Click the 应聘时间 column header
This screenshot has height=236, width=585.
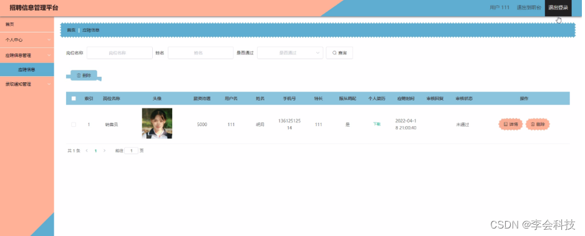[x=405, y=99]
